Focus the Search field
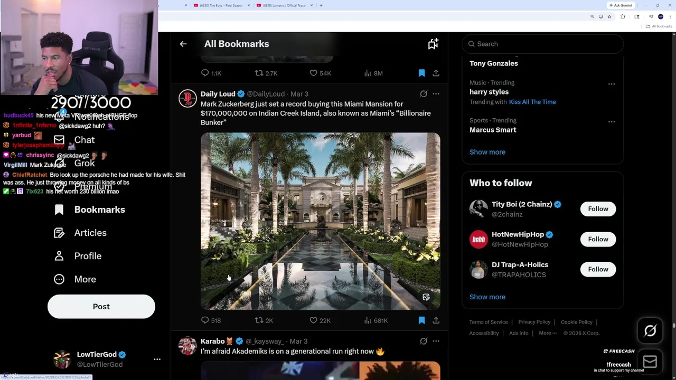This screenshot has width=676, height=380. pyautogui.click(x=542, y=44)
